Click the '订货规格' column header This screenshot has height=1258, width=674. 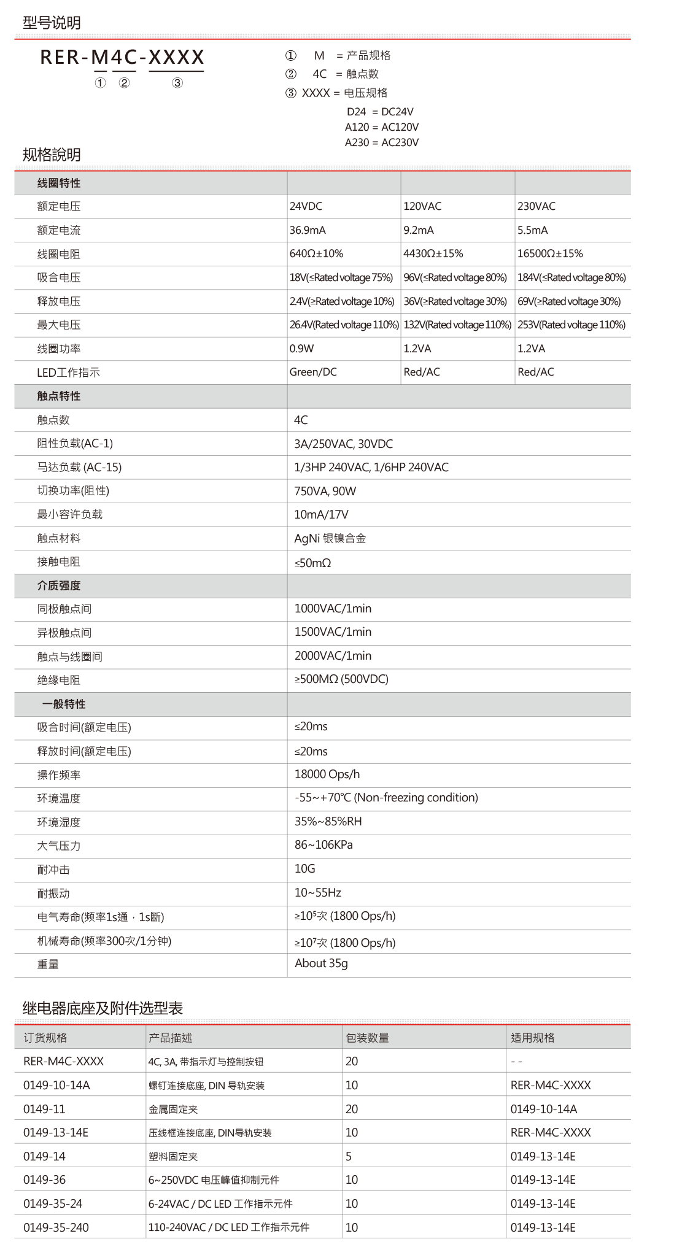[45, 1037]
